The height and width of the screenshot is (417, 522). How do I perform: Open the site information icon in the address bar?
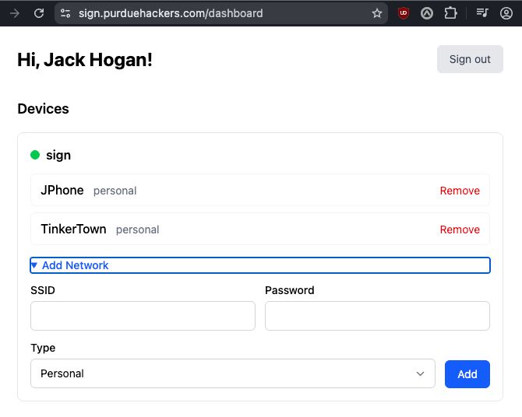tap(65, 13)
